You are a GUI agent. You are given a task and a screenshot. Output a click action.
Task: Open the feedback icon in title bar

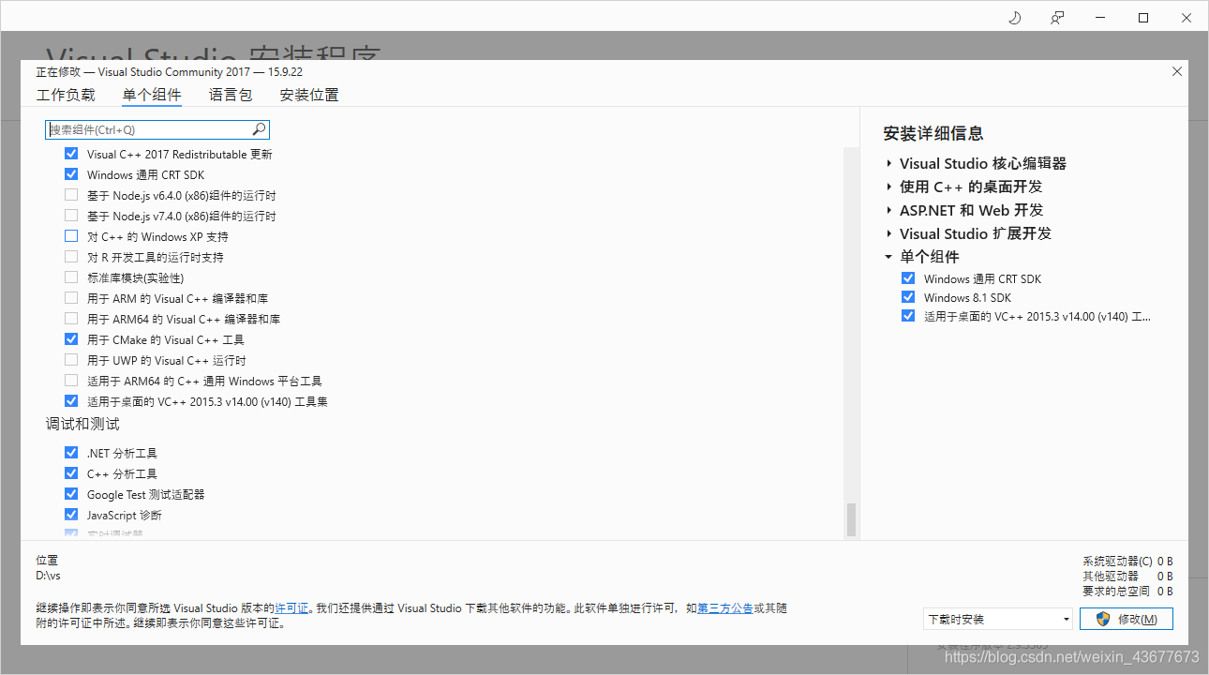(x=1057, y=18)
